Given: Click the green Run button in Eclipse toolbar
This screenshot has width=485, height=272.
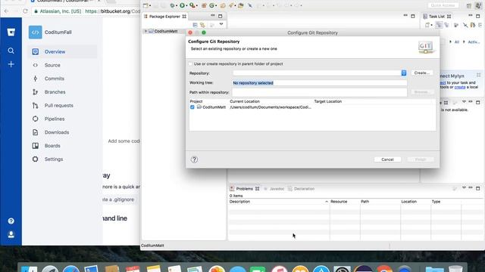Looking at the screenshot, I should pos(182,5).
